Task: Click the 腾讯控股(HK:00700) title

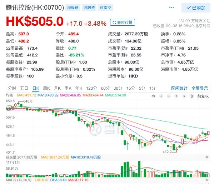Action: (x=35, y=8)
